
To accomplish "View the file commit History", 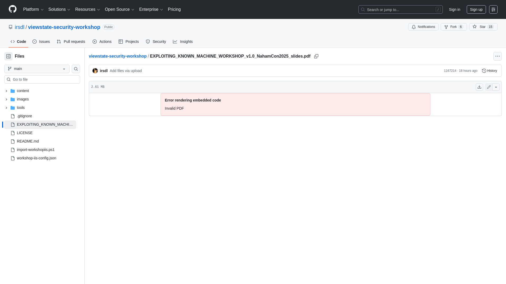I will pos(489,70).
